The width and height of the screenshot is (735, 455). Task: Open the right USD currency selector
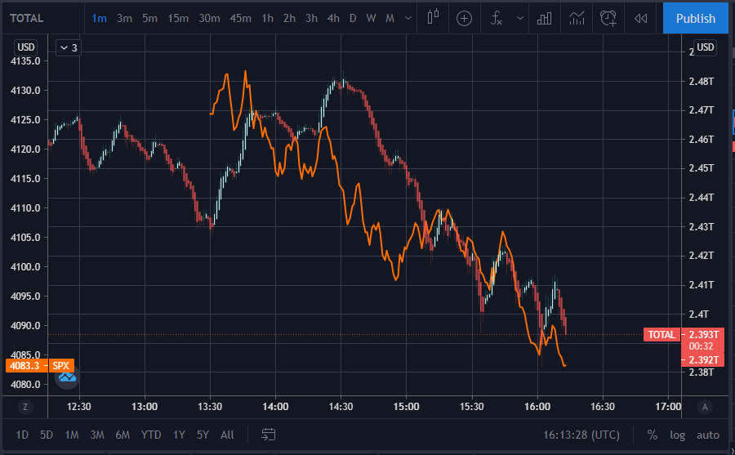coord(705,47)
